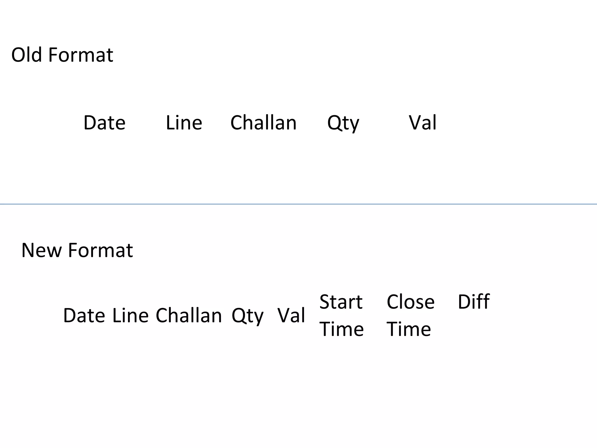
Task: Select Line in the New Format row
Action: (x=130, y=316)
